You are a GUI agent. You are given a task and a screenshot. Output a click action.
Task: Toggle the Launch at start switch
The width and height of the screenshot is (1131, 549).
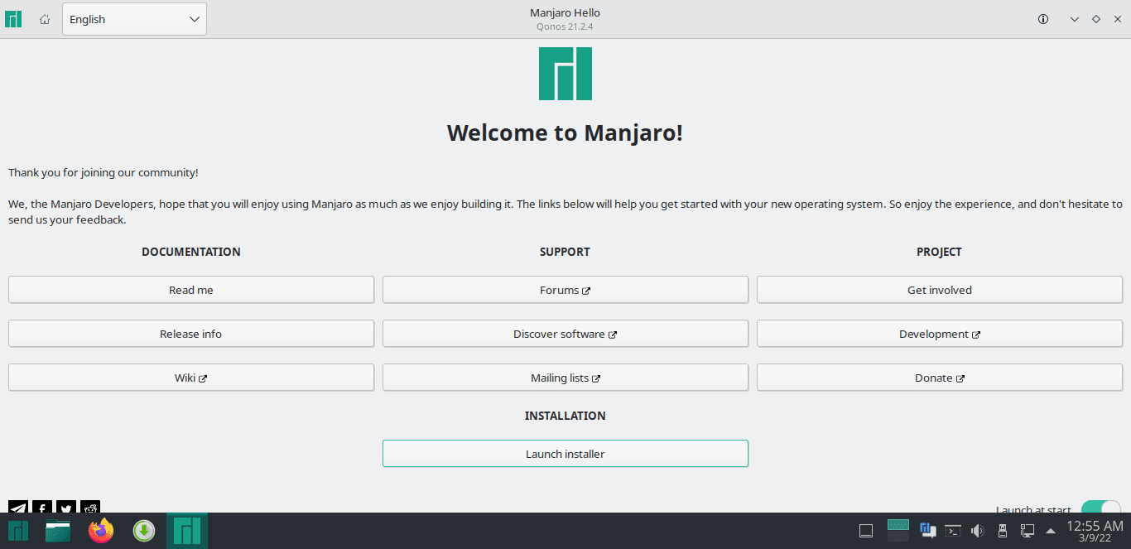click(x=1100, y=507)
